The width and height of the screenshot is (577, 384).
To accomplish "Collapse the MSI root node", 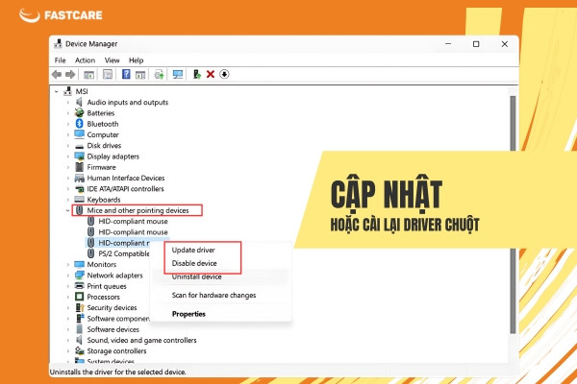I will point(57,91).
